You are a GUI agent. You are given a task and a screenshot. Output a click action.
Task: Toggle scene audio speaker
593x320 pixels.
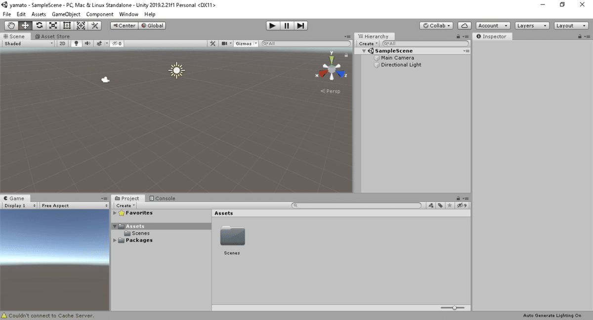tap(87, 43)
